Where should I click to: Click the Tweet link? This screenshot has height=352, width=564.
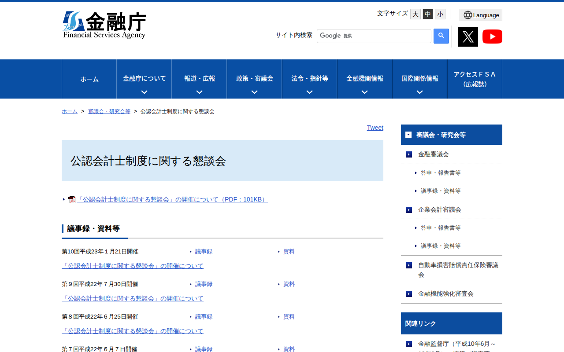tap(375, 128)
